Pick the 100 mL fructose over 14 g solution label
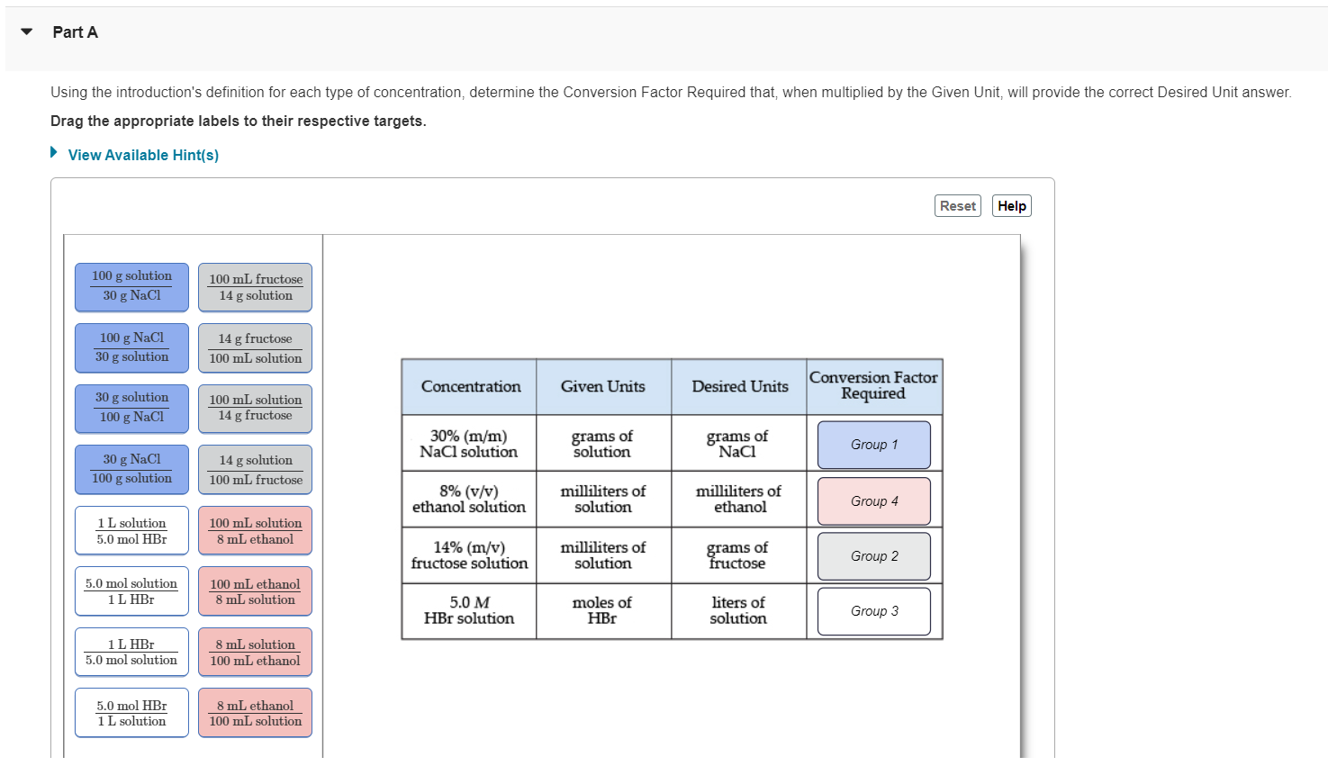This screenshot has width=1328, height=775. pyautogui.click(x=256, y=287)
